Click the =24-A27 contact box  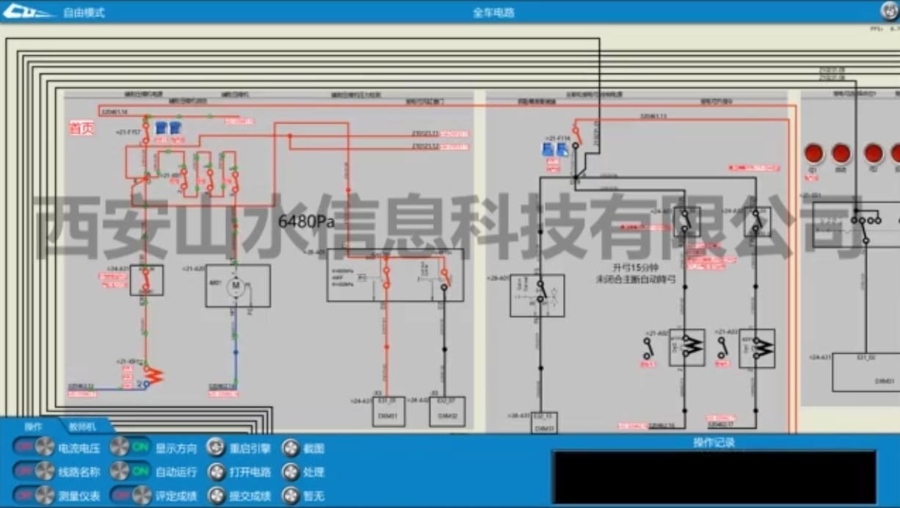[x=686, y=222]
